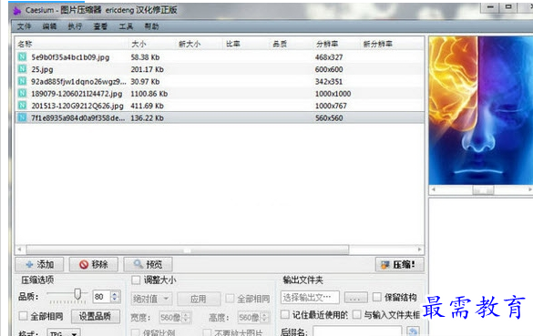533x336 pixels.
Task: Click the 1000x767 resolution cell
Action: point(331,106)
